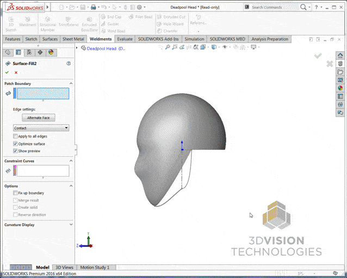The width and height of the screenshot is (347, 278).
Task: Toggle Create solid checkbox
Action: (15, 208)
